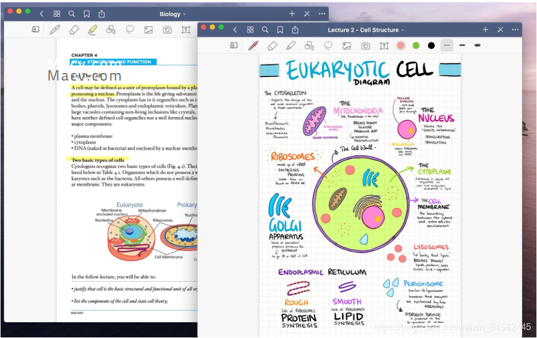Share the Biology document
This screenshot has width=537, height=338.
(101, 14)
